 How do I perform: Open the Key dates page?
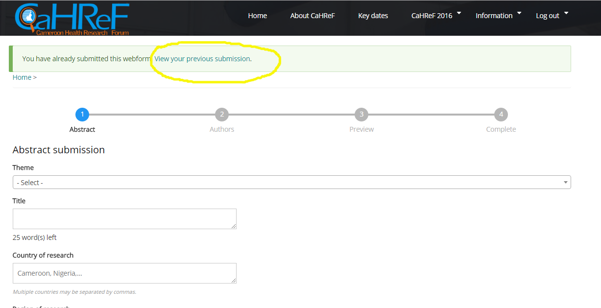(x=373, y=16)
